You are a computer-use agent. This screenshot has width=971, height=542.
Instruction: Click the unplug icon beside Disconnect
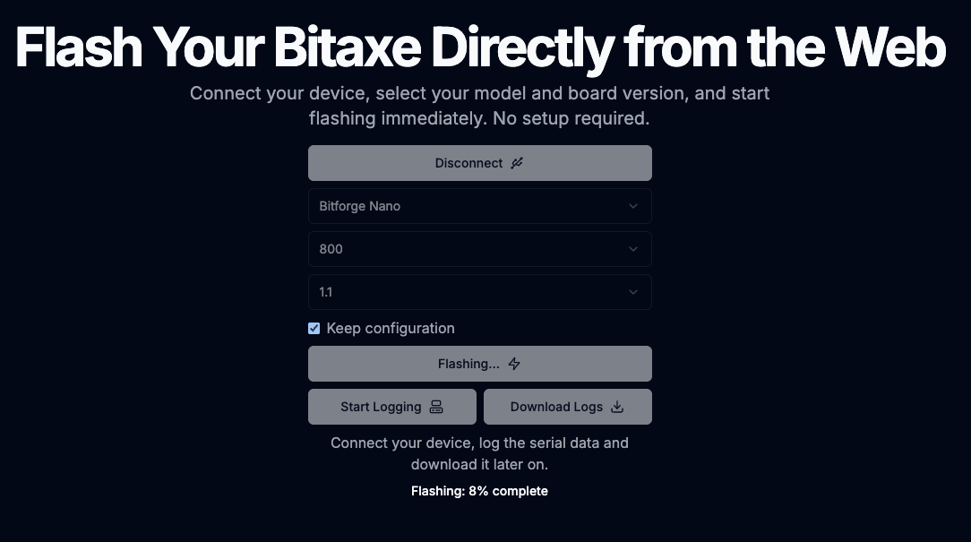point(517,163)
